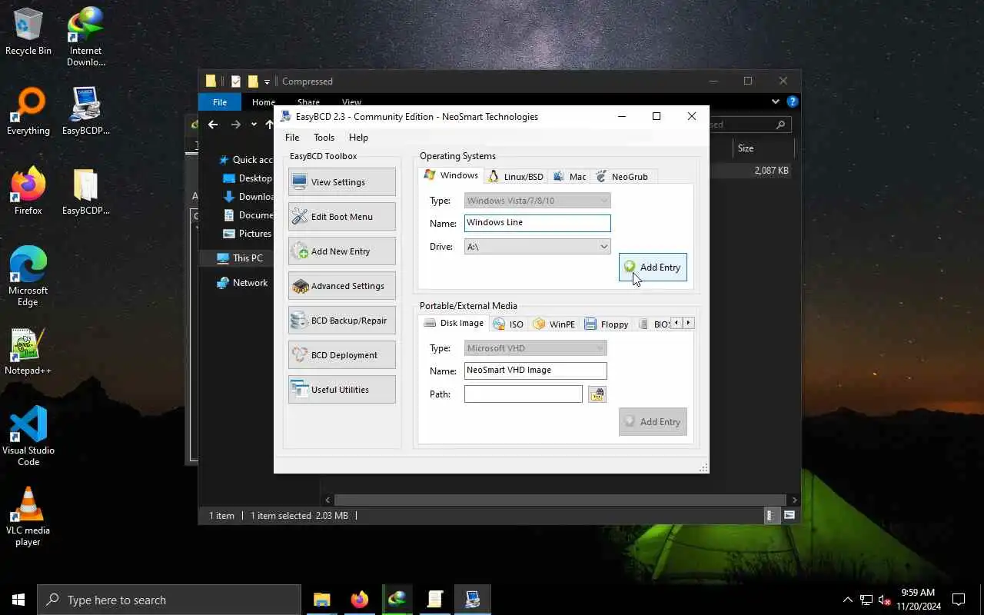
Task: Select the Firefox desktop shortcut
Action: pos(28,192)
